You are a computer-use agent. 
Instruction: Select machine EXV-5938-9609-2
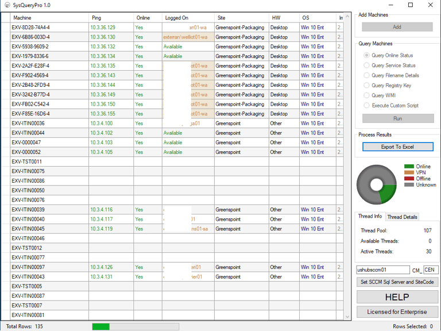(x=30, y=47)
